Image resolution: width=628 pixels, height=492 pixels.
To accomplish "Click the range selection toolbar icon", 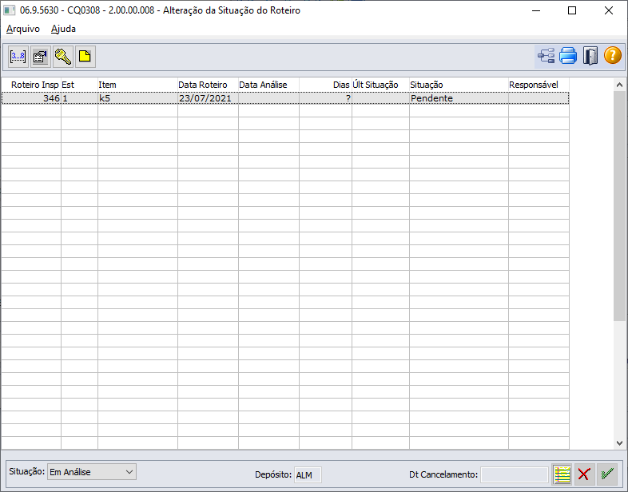I will tap(18, 57).
